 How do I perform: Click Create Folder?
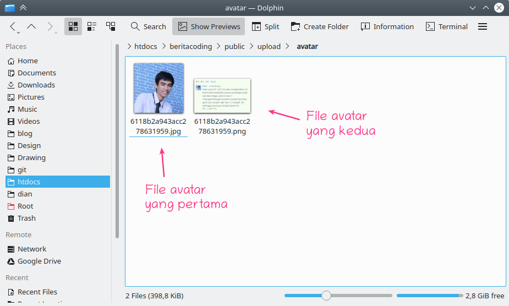click(x=320, y=26)
